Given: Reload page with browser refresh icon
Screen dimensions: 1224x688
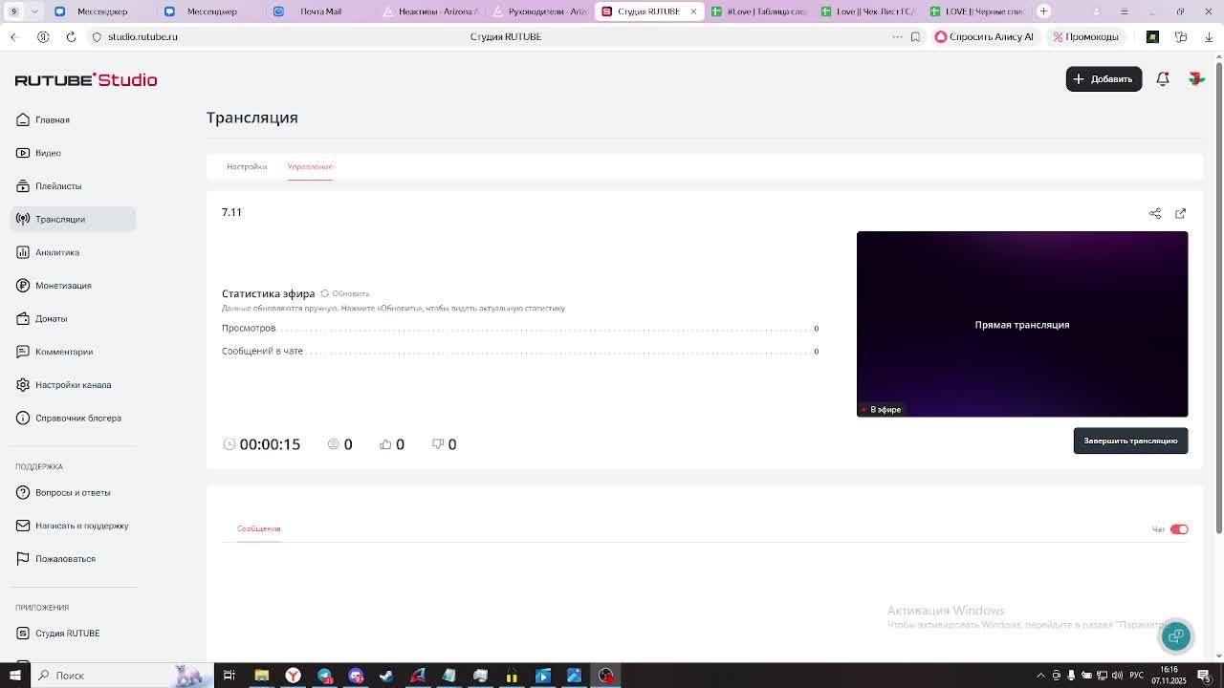Looking at the screenshot, I should tap(71, 36).
